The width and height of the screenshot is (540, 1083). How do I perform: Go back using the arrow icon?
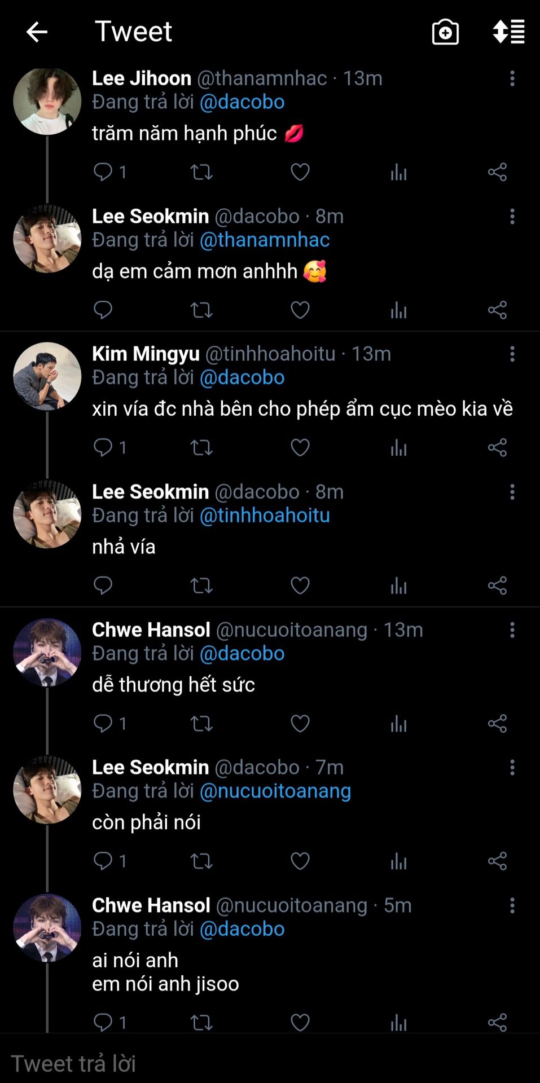[x=37, y=32]
